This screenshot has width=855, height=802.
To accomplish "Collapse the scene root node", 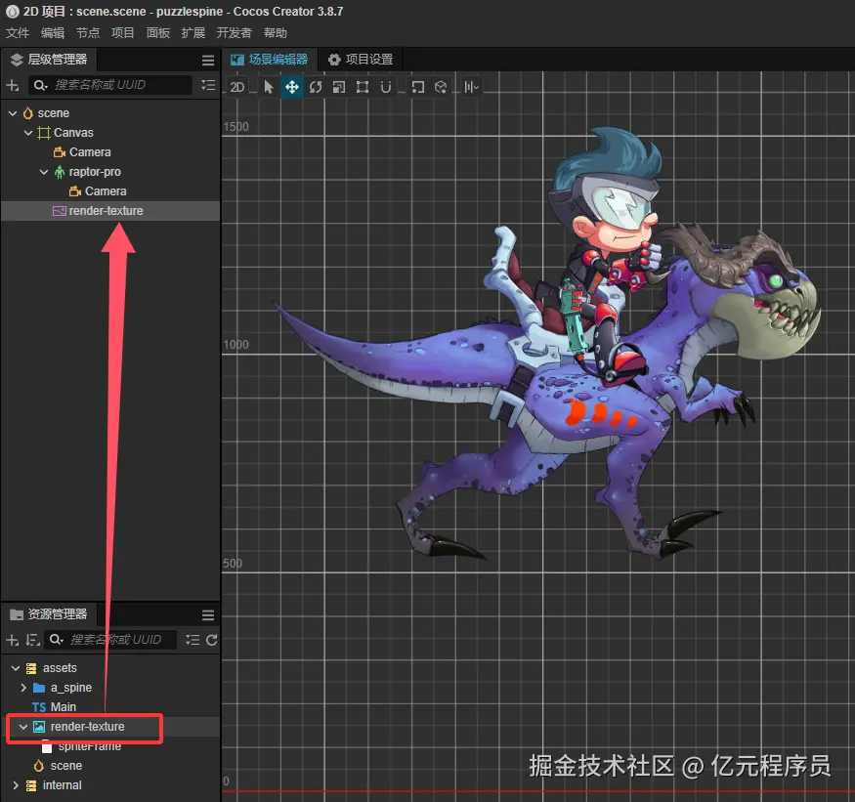I will [13, 113].
